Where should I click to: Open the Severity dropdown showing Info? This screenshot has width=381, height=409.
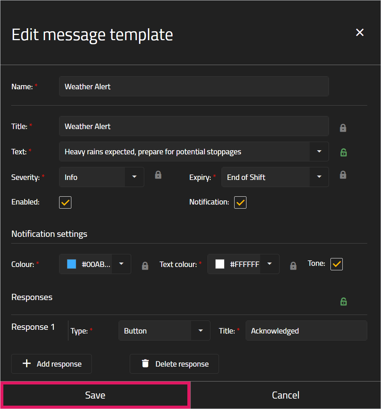tap(101, 177)
